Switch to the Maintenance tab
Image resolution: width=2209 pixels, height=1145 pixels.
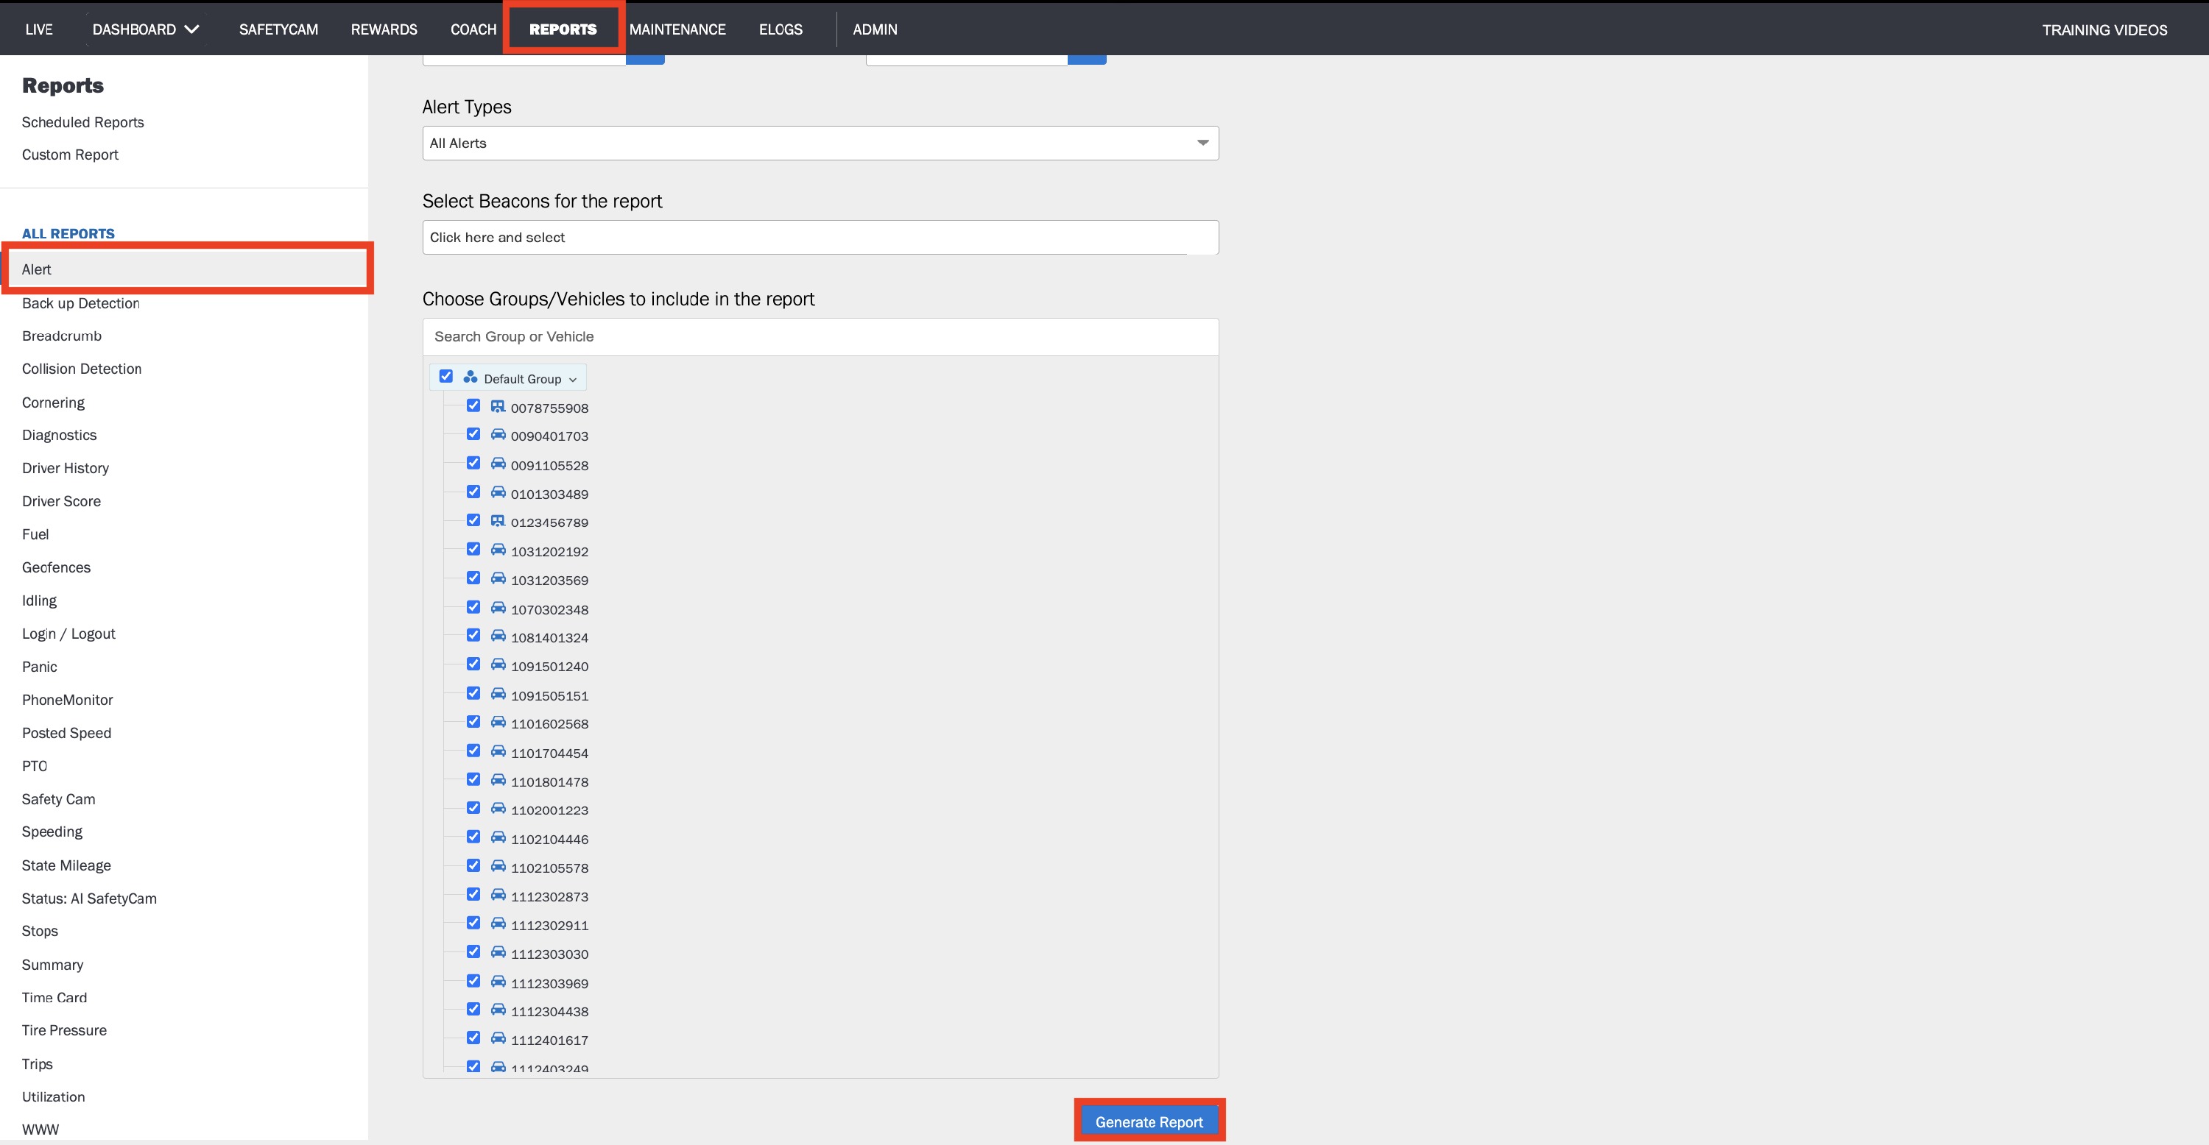677,29
